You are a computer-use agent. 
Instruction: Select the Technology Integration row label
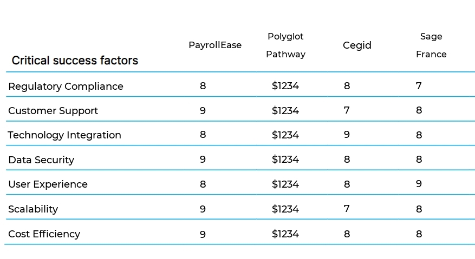click(x=64, y=135)
